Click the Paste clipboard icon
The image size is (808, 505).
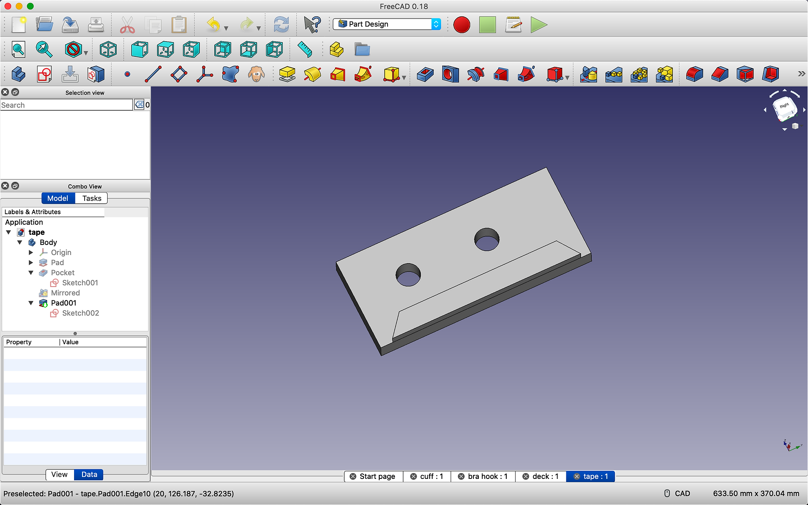pyautogui.click(x=179, y=25)
